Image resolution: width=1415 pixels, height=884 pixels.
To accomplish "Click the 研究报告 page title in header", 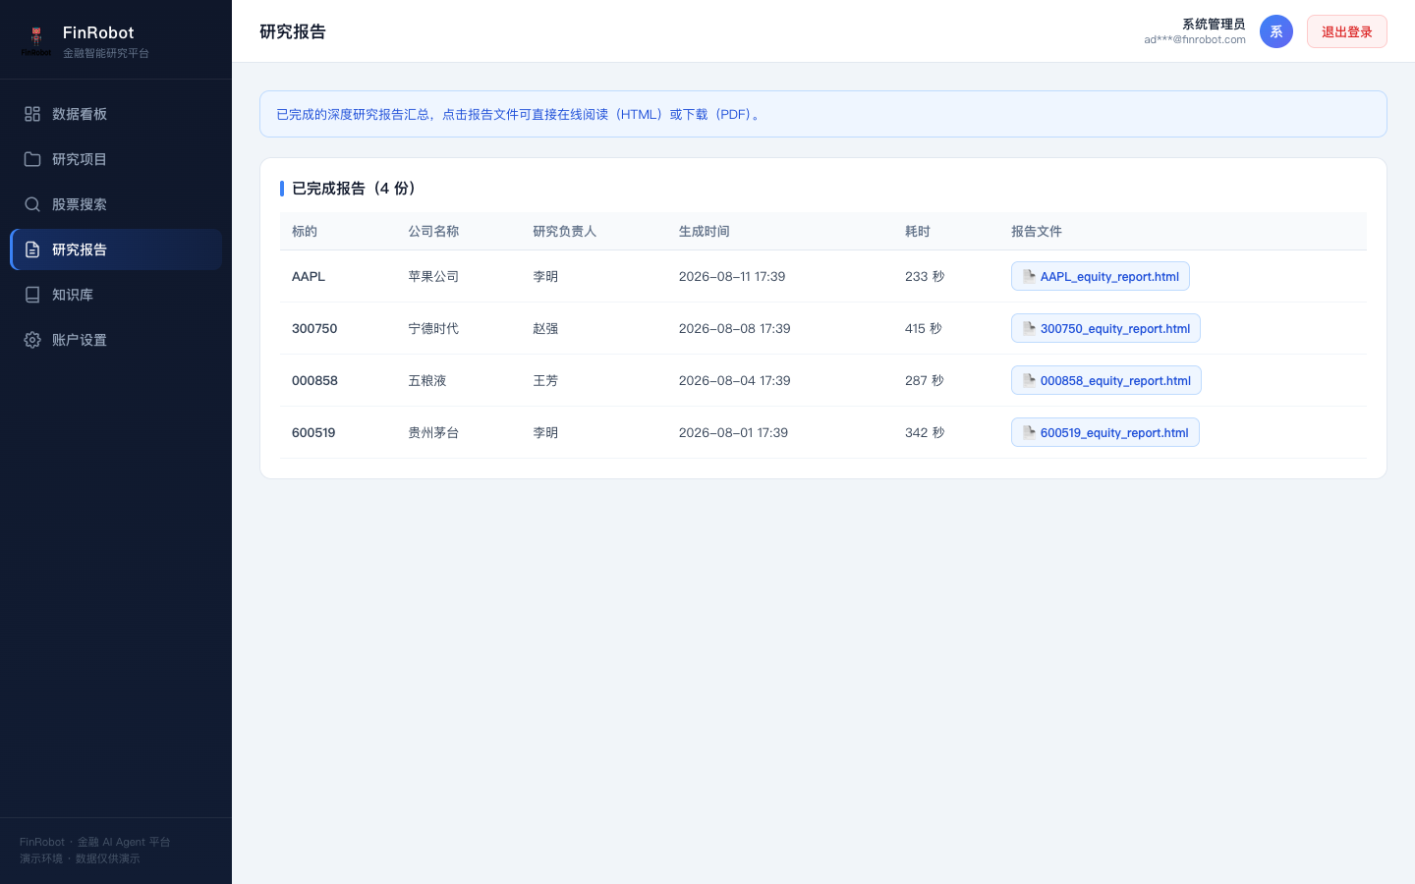I will coord(293,31).
